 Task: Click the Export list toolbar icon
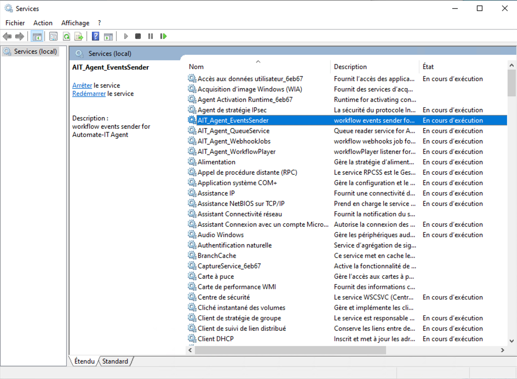point(79,36)
